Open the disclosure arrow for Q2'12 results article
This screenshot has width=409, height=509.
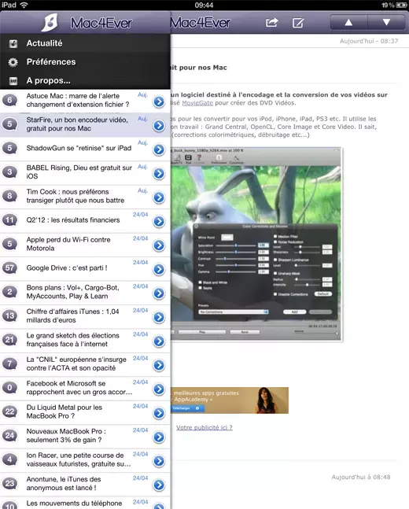(x=159, y=221)
